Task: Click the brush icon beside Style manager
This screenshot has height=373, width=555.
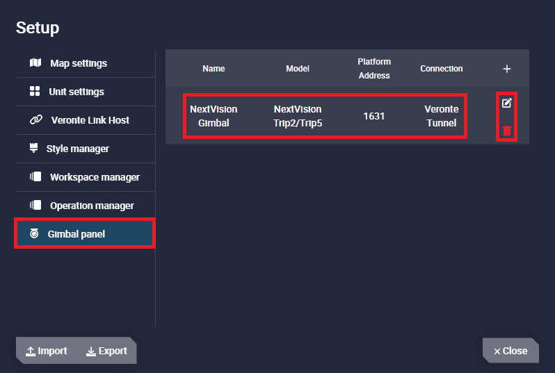Action: pos(33,148)
